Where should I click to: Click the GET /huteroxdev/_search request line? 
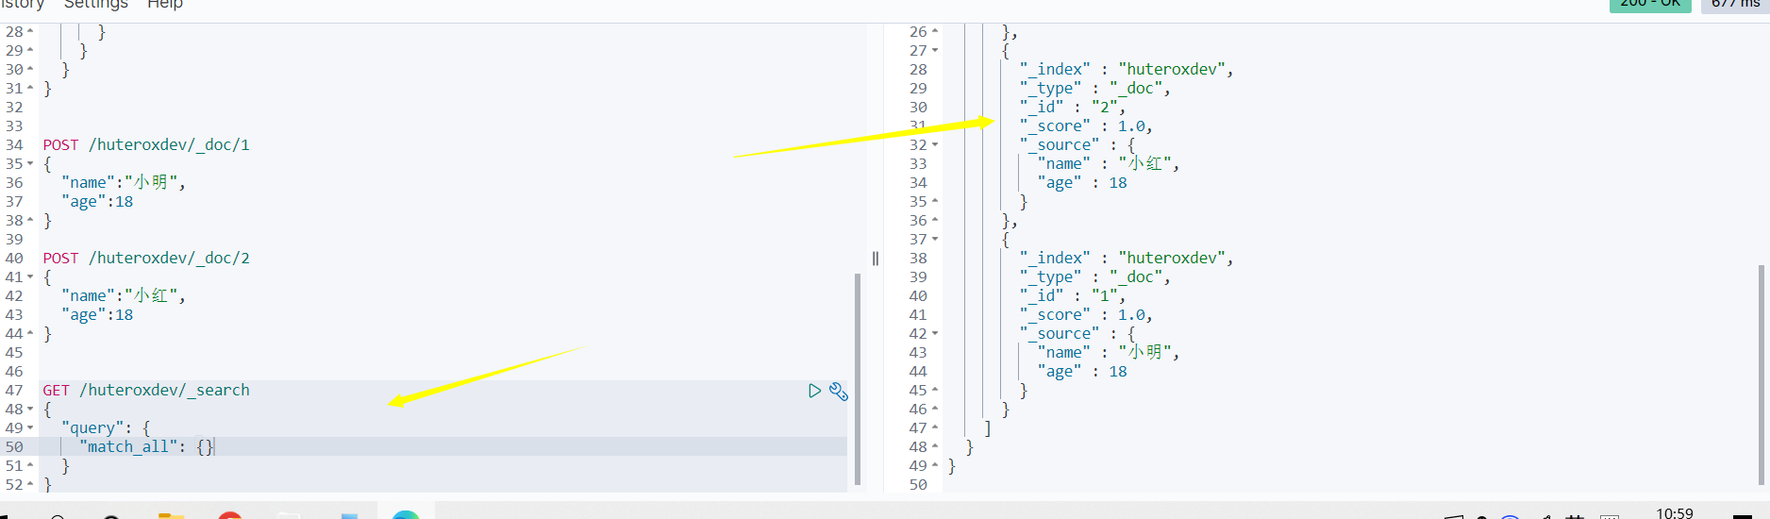tap(146, 391)
